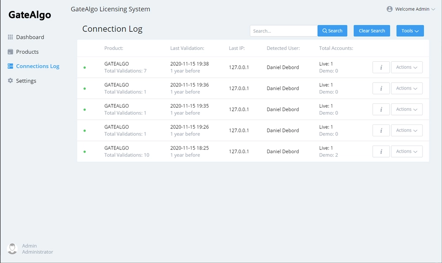Viewport: 442px width, 263px height.
Task: Click the '2020-11-15 18:25' timestamp
Action: (190, 148)
